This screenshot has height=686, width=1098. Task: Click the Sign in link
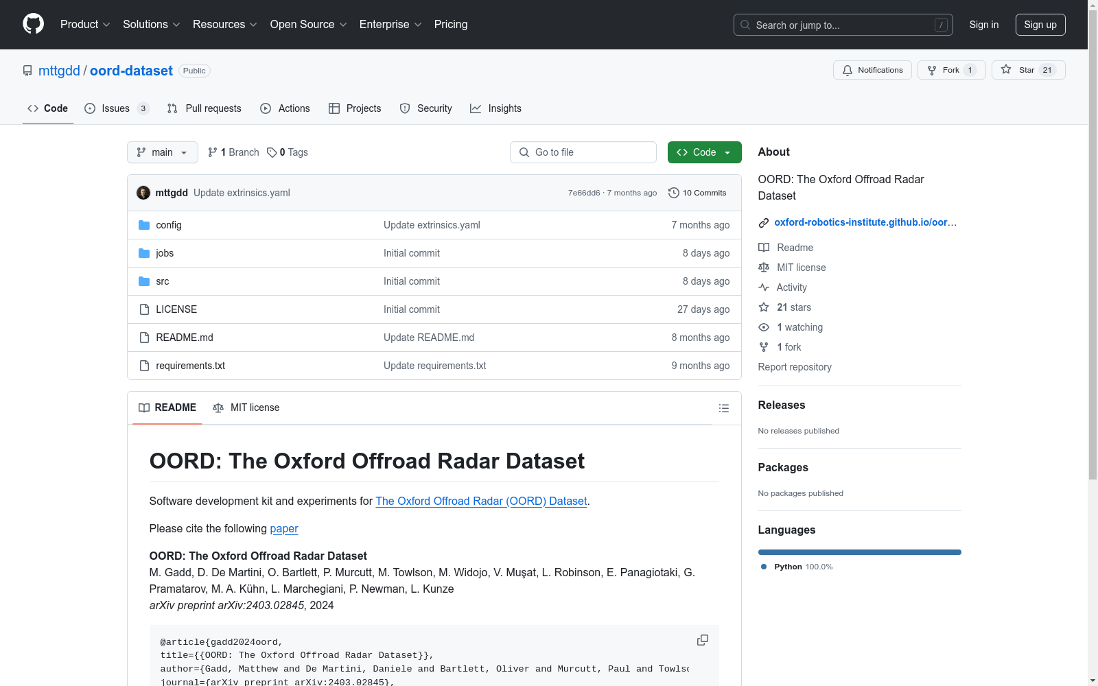[984, 25]
